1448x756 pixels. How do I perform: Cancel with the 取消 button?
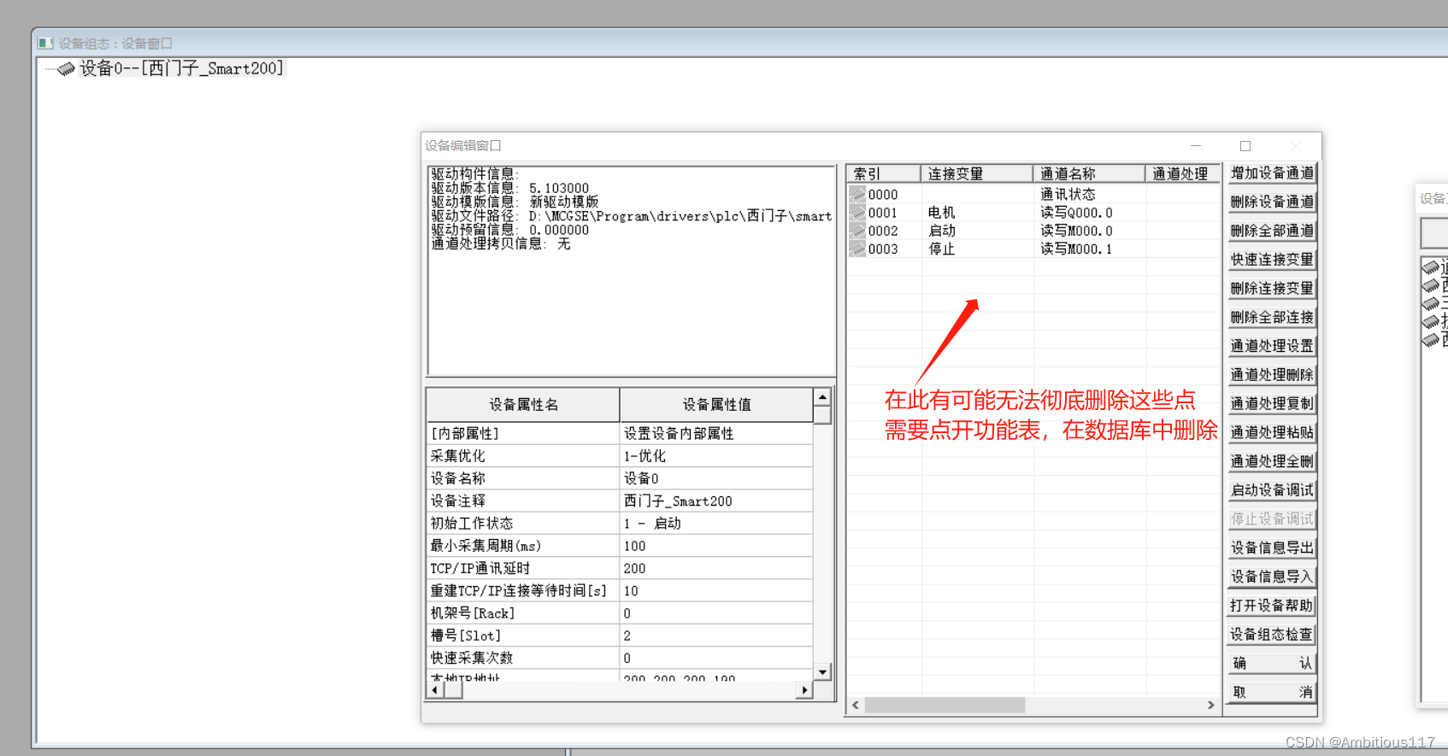click(x=1272, y=692)
